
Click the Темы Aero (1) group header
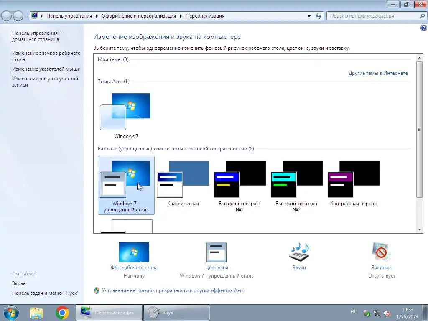[114, 82]
